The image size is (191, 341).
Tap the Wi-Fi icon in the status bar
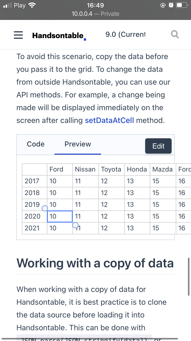point(32,5)
